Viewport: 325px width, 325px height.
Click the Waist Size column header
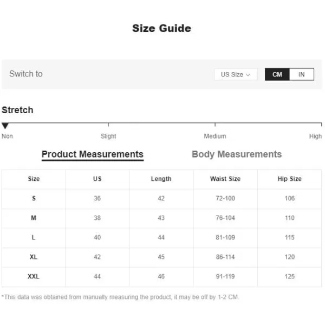(225, 179)
